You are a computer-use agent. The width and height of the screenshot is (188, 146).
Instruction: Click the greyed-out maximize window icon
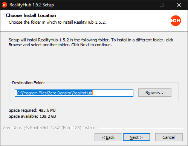162,5
